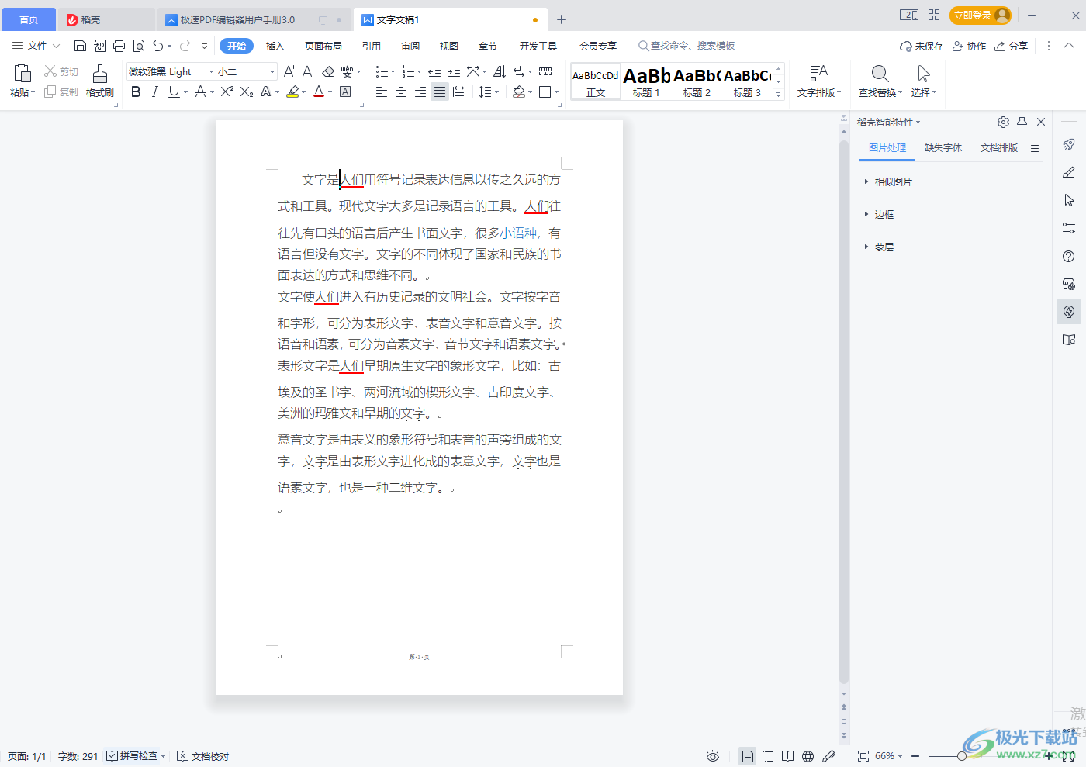Click 立即登录 login button
The image size is (1086, 767).
(981, 16)
